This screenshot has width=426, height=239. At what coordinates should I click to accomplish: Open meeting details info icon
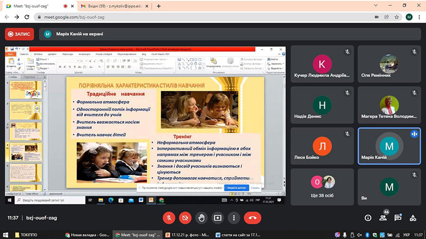368,218
